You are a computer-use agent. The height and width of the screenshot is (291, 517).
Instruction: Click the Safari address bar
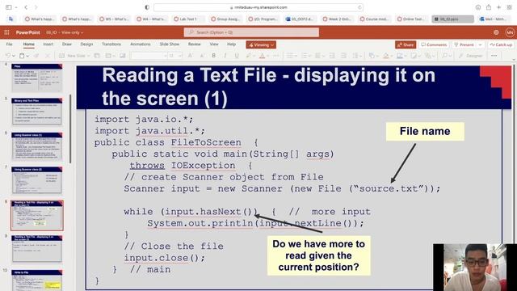pyautogui.click(x=258, y=7)
